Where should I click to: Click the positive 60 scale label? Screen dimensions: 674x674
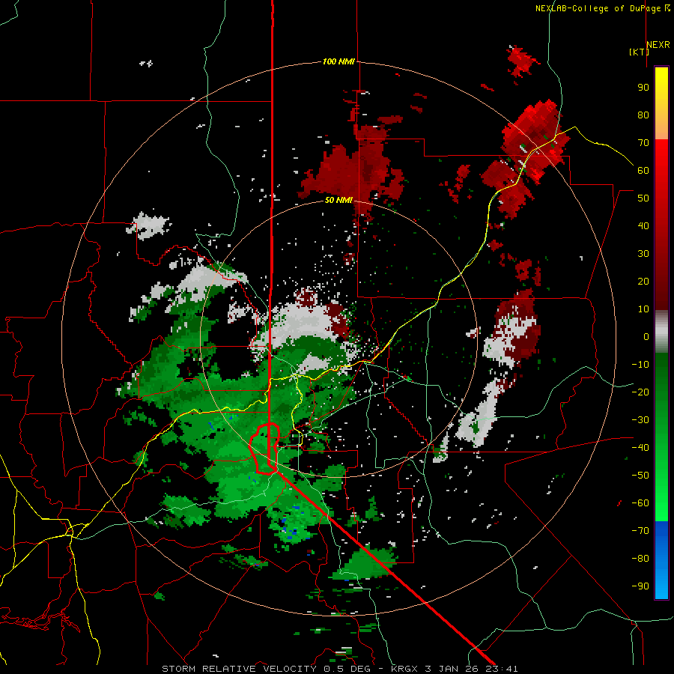pyautogui.click(x=643, y=170)
